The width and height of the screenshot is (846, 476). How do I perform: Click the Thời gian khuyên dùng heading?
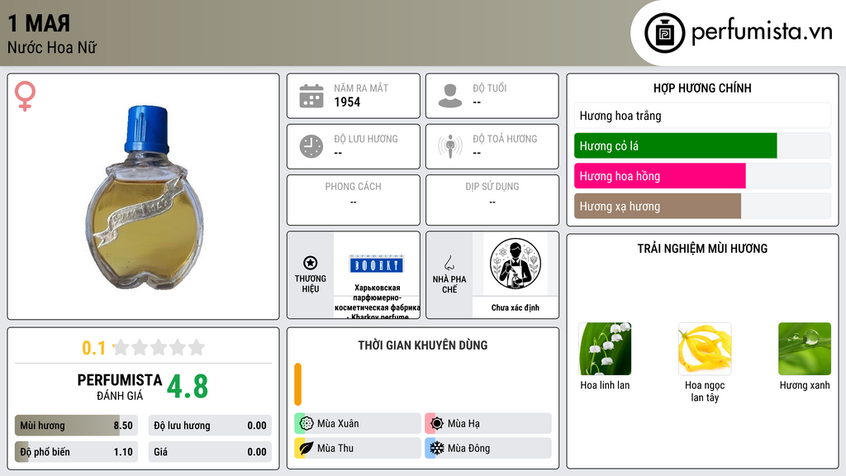point(423,345)
